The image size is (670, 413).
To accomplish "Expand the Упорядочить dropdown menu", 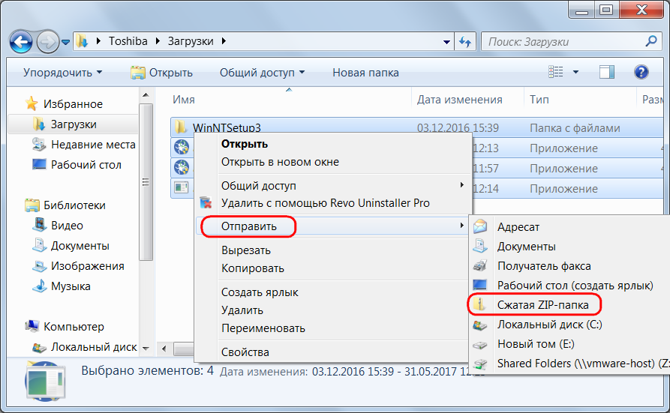I will (x=62, y=73).
